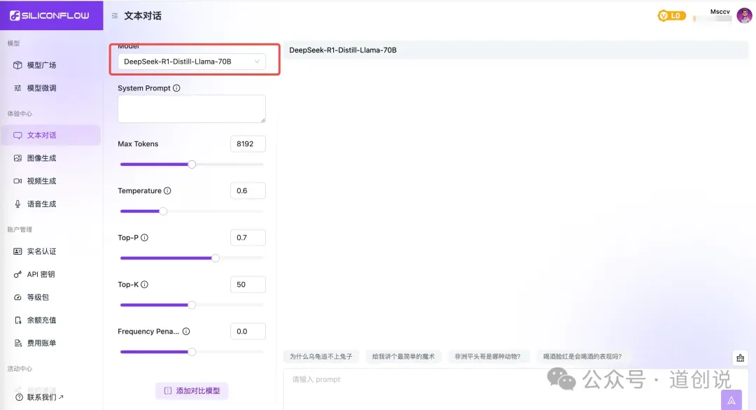The width and height of the screenshot is (756, 410).
Task: Click the chat bubble icon beside 文本对话
Action: (17, 135)
